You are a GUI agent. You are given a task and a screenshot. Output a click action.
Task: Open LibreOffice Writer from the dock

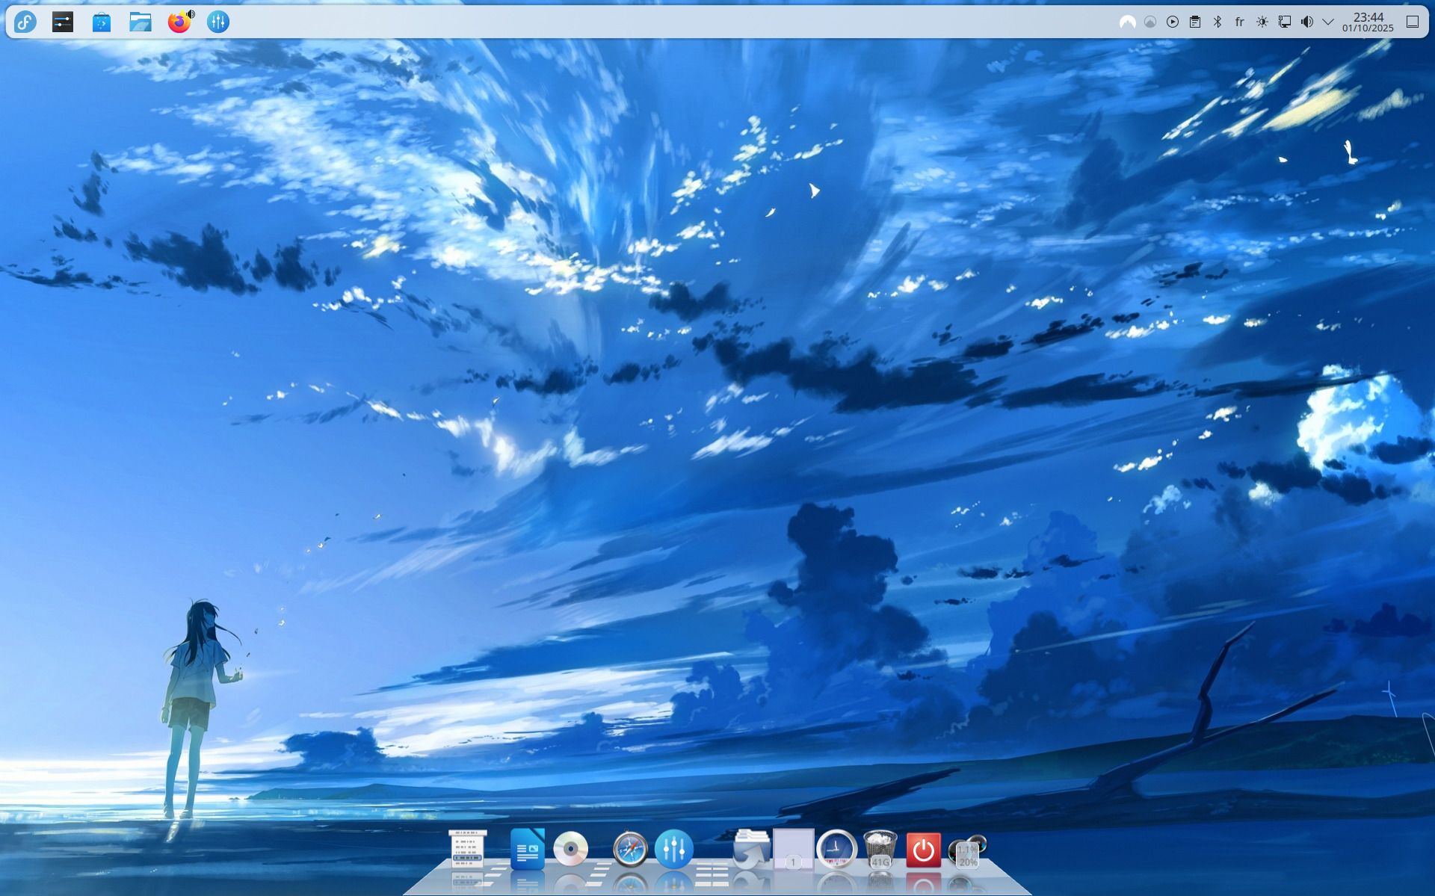click(x=527, y=849)
